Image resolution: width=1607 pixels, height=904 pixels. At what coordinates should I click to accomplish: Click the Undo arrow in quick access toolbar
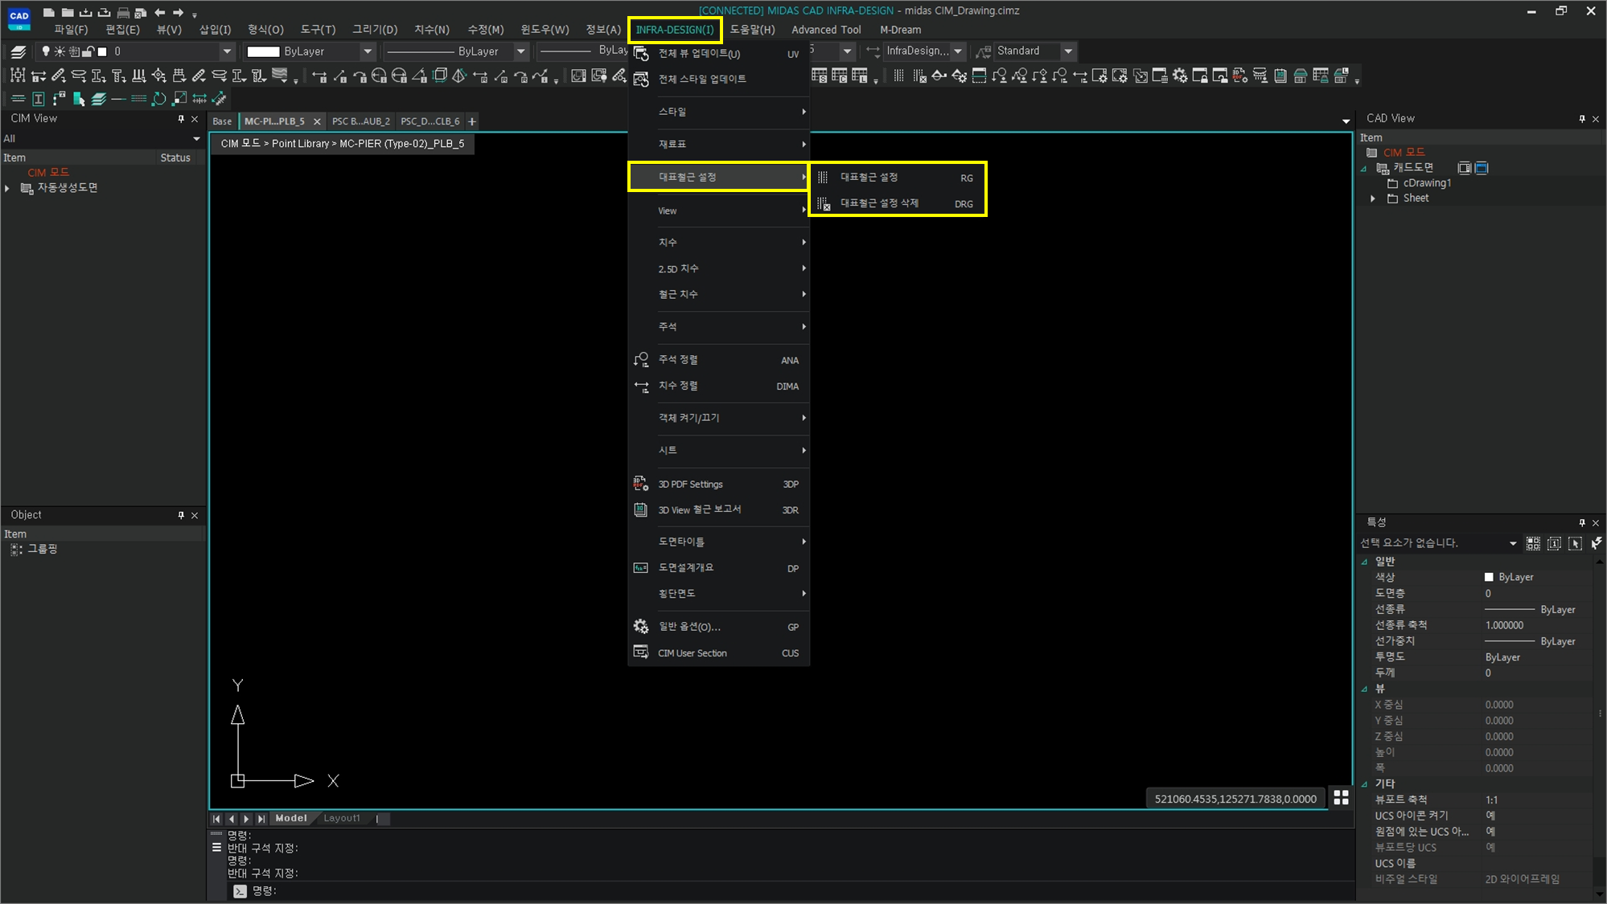pyautogui.click(x=159, y=12)
